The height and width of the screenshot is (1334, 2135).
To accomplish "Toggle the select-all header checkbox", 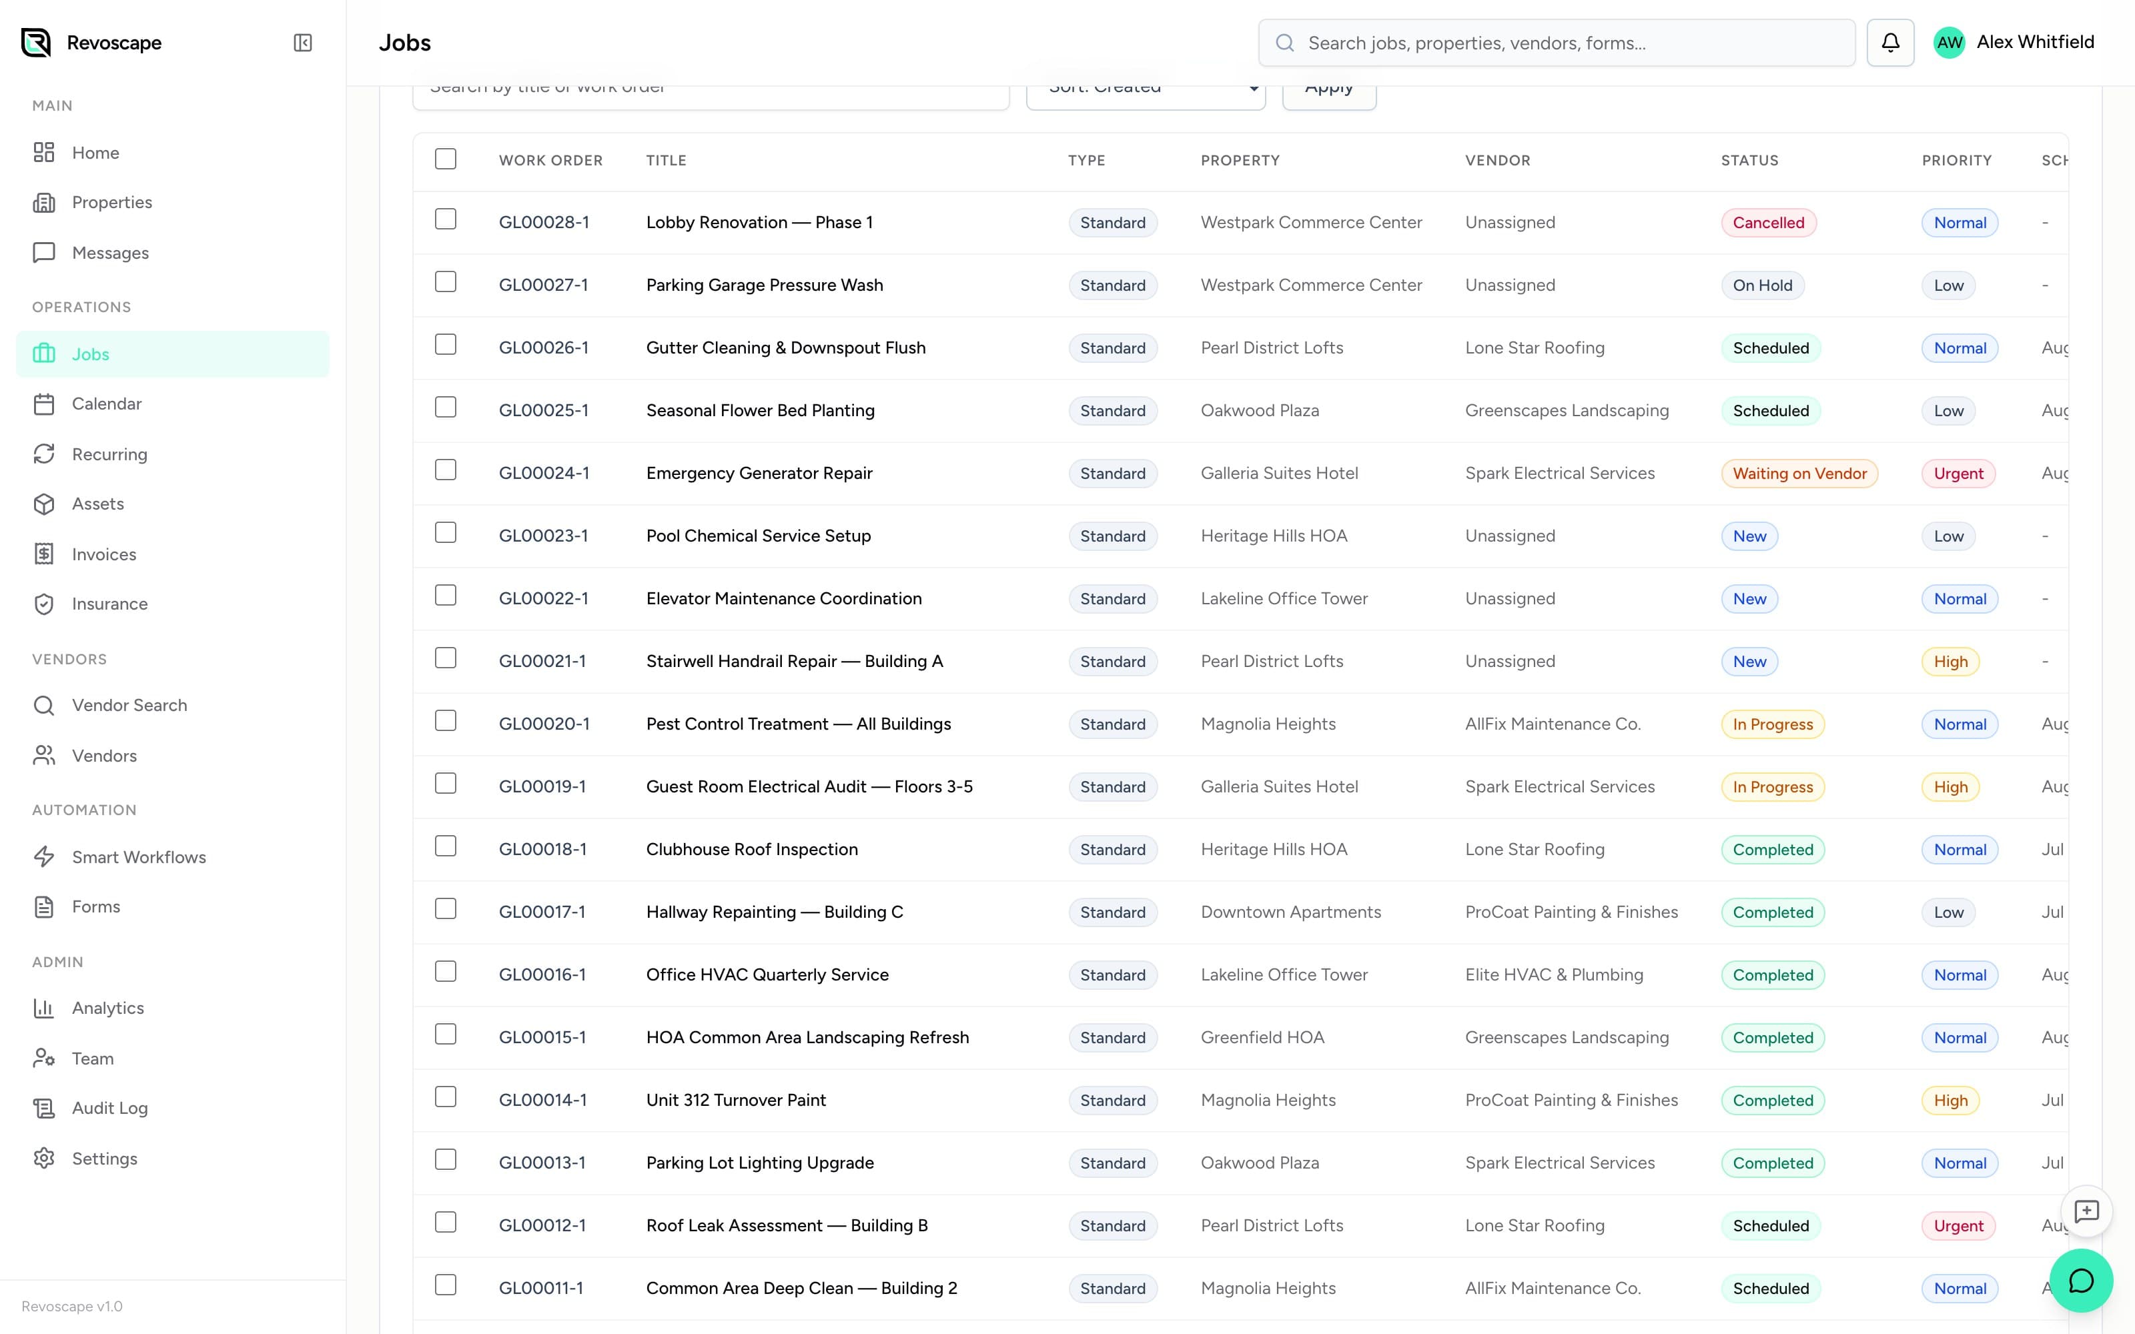I will tap(446, 159).
